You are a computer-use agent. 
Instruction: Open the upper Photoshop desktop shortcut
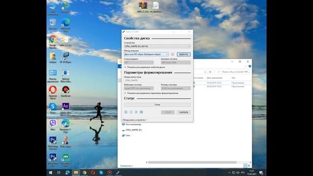(53, 143)
